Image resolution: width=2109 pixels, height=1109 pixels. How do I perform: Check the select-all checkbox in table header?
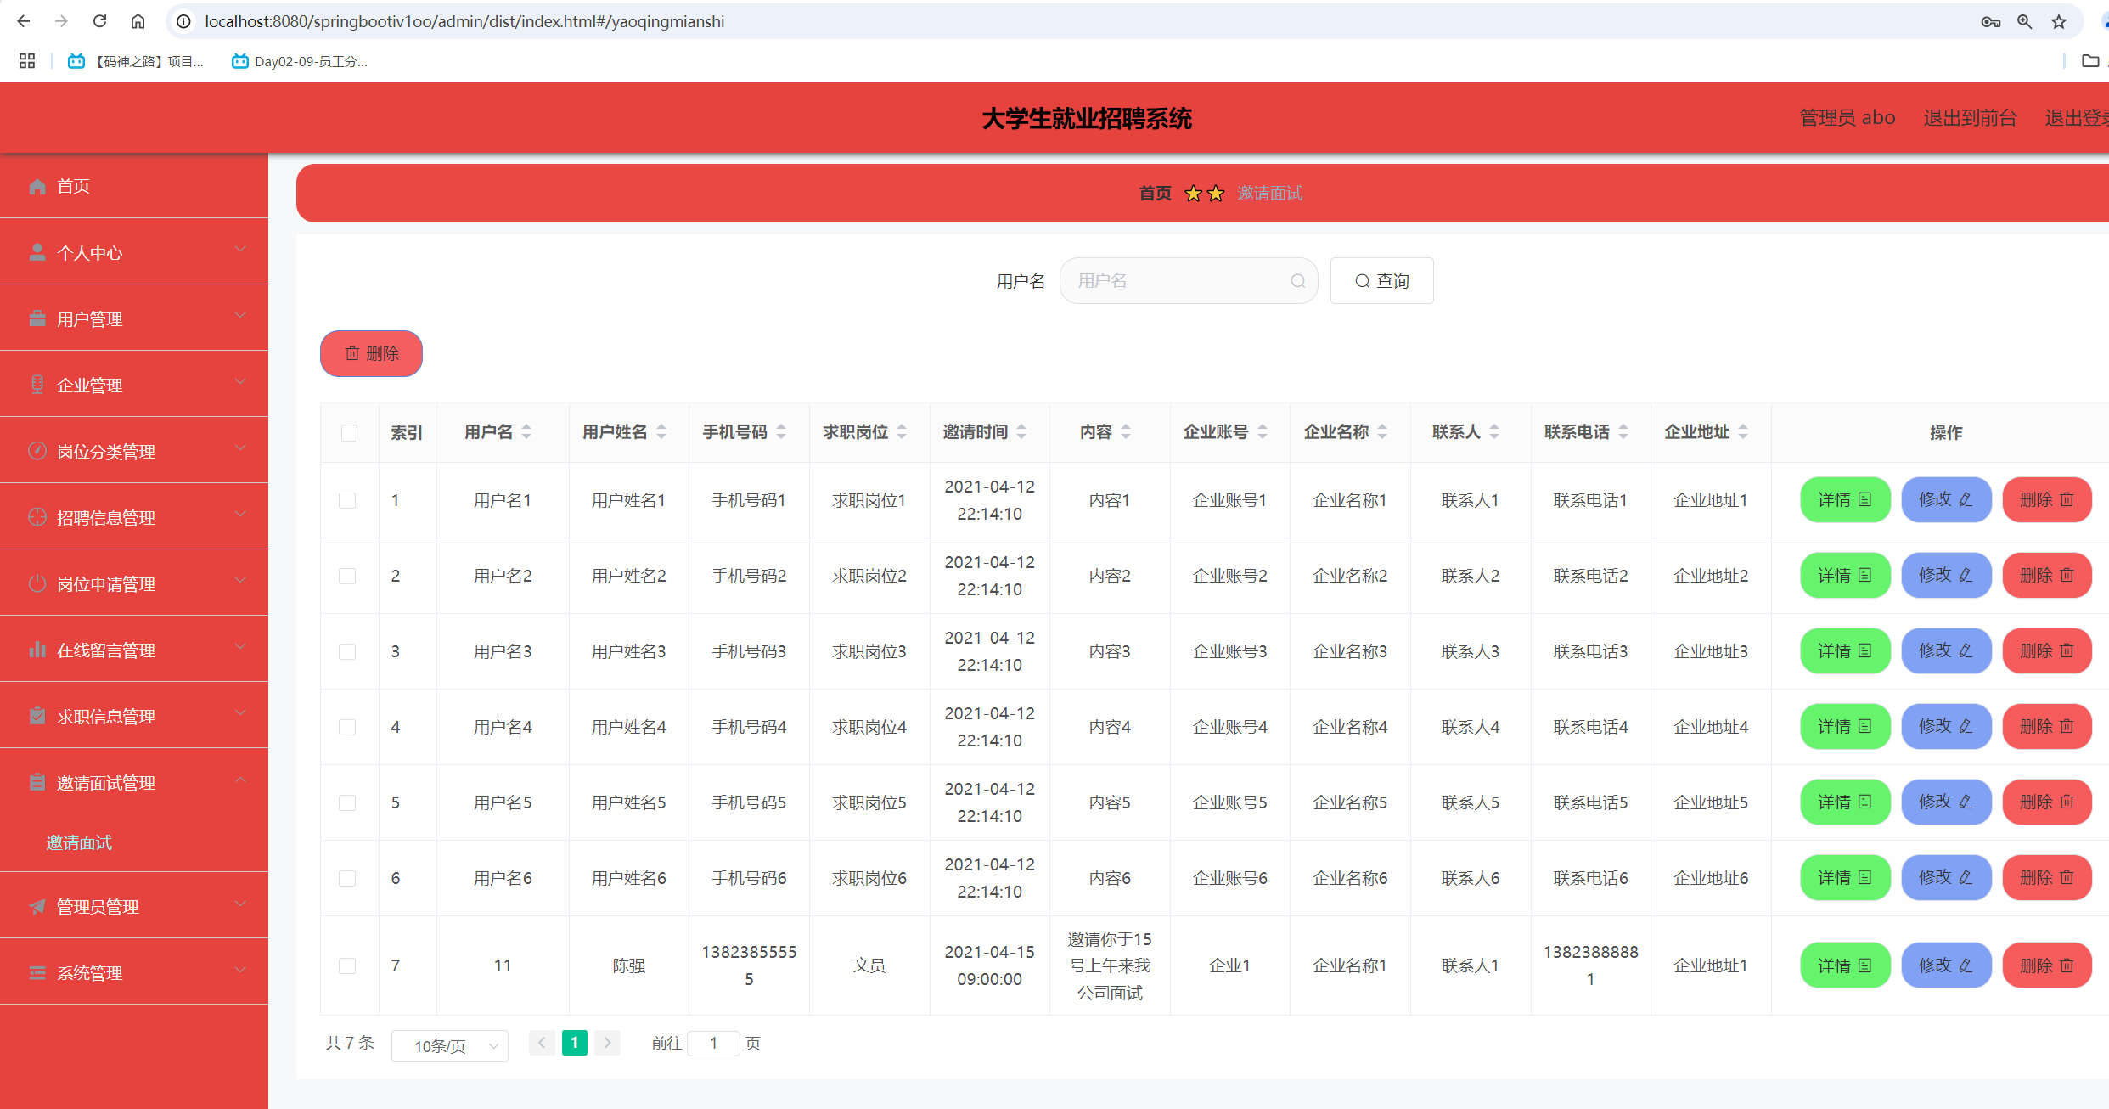coord(349,432)
